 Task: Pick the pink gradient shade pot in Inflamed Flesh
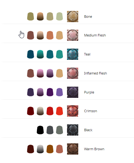[x=40, y=73]
